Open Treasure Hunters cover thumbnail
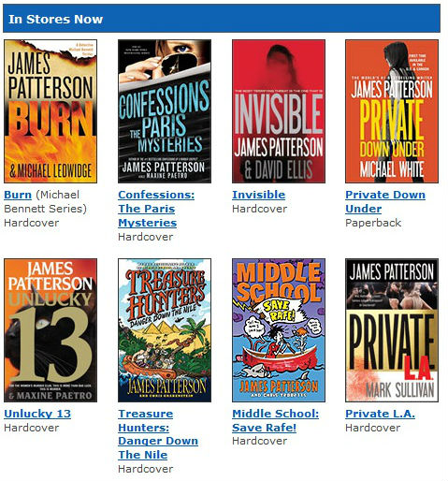Viewport: 448px width, 481px height. (165, 330)
